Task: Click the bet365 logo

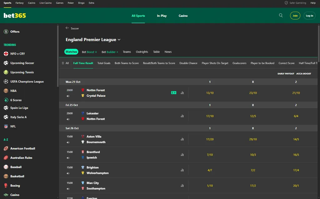Action: (x=15, y=16)
